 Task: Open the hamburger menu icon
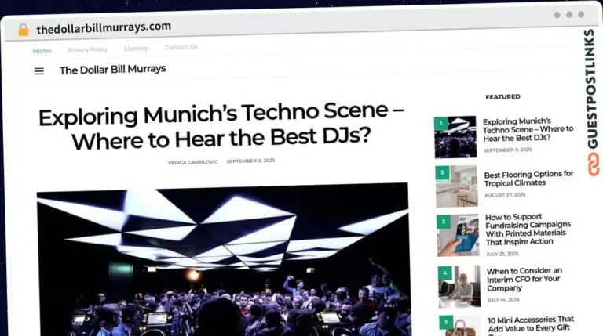pyautogui.click(x=39, y=71)
